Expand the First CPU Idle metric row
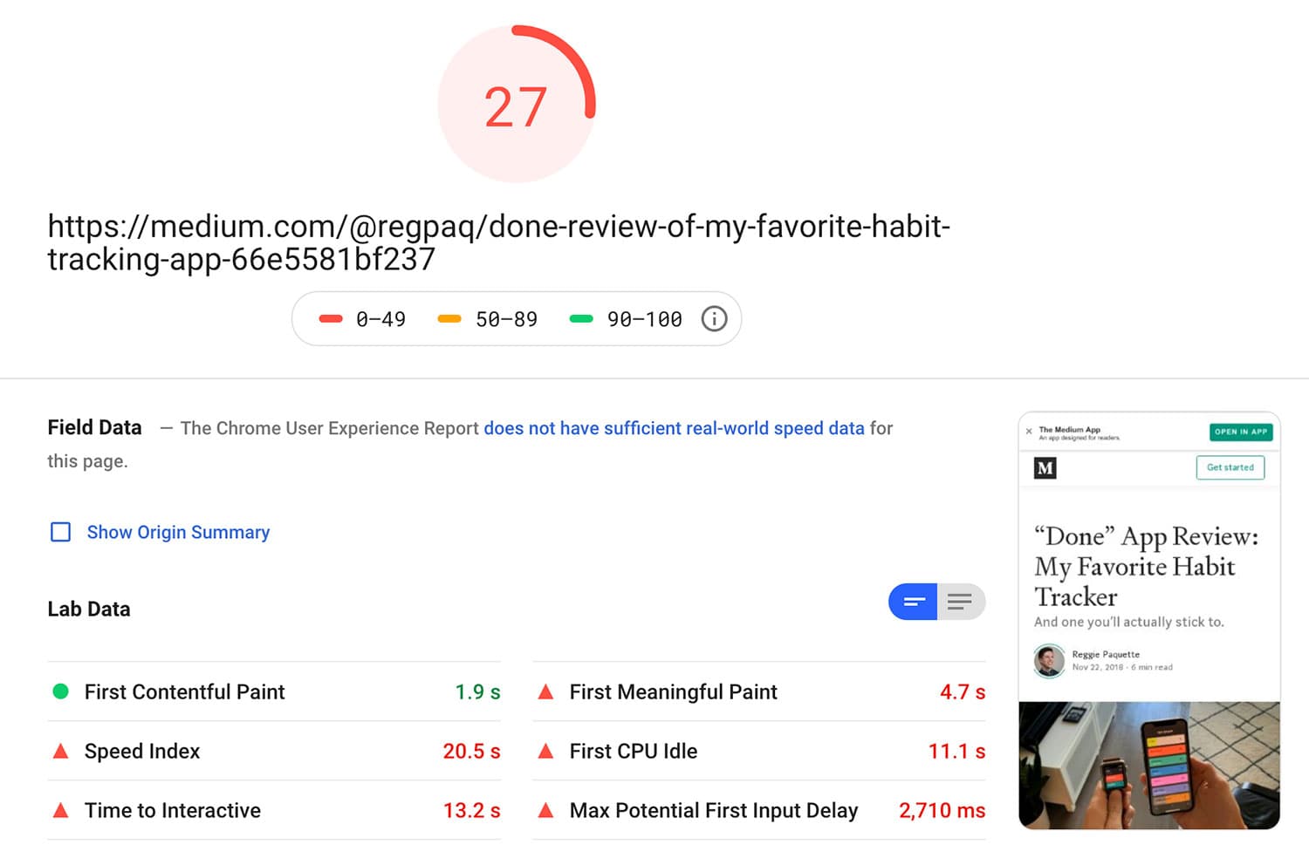The height and width of the screenshot is (865, 1309). [759, 751]
